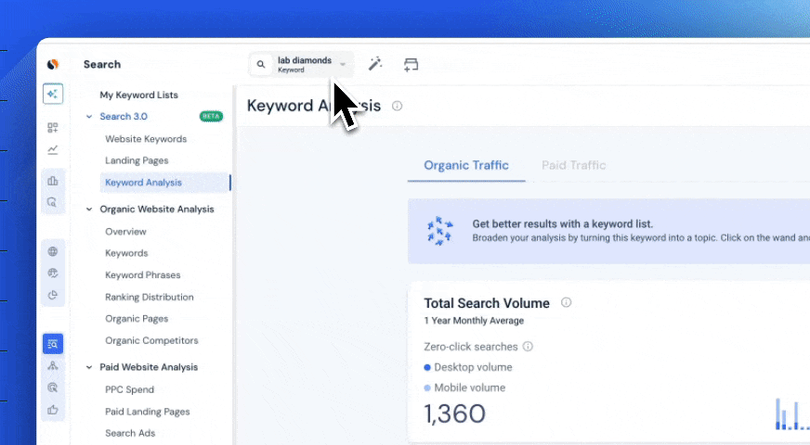Collapse the Paid Website Analysis section
The height and width of the screenshot is (445, 810).
pyautogui.click(x=89, y=367)
